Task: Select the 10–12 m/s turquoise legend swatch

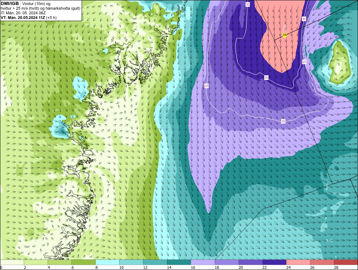Action: pyautogui.click(x=131, y=262)
